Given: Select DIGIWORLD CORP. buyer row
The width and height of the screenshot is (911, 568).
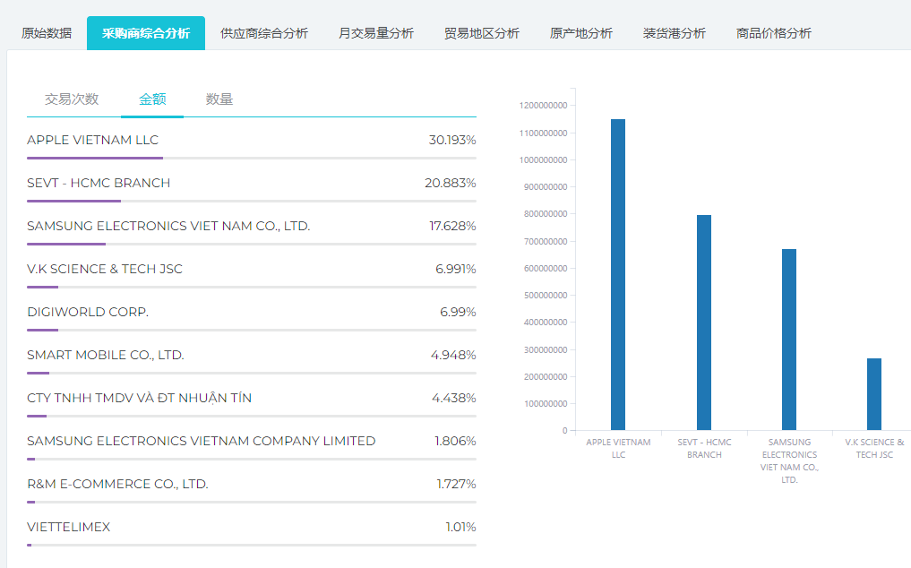Looking at the screenshot, I should coord(88,313).
